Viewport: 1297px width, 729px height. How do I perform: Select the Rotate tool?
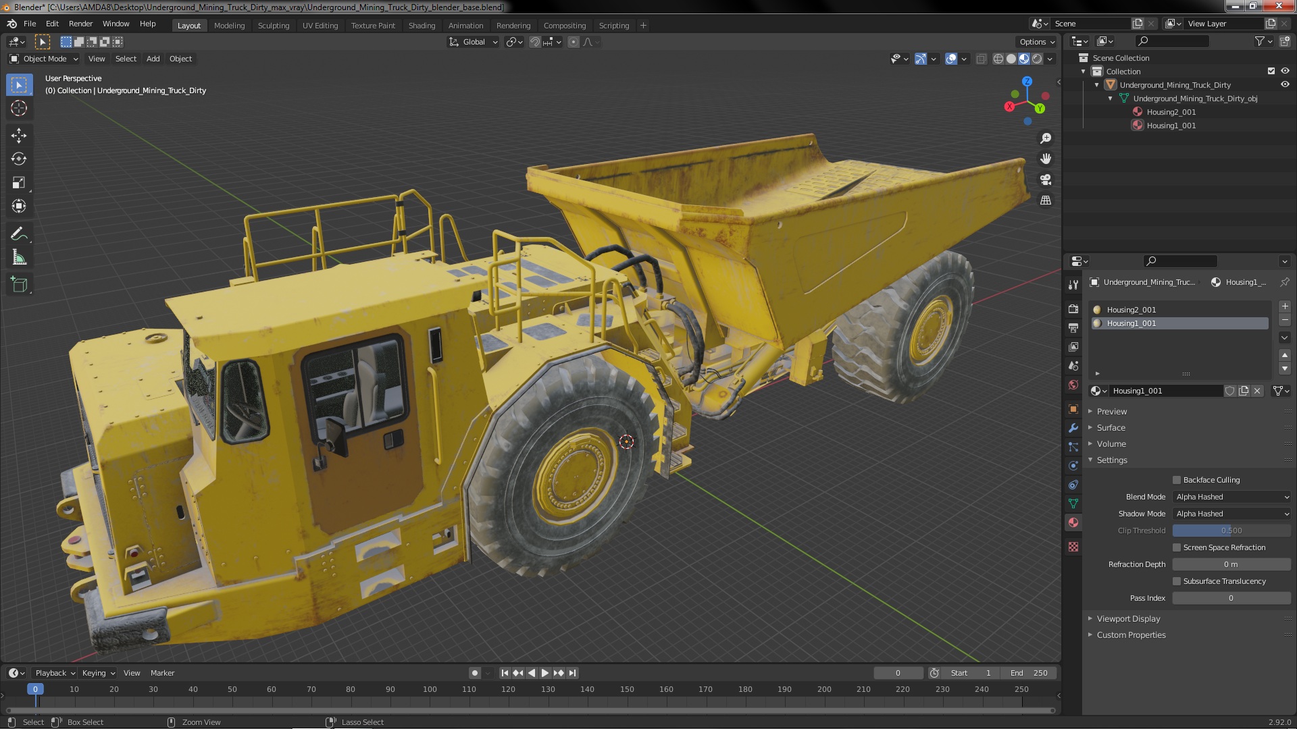pos(19,159)
